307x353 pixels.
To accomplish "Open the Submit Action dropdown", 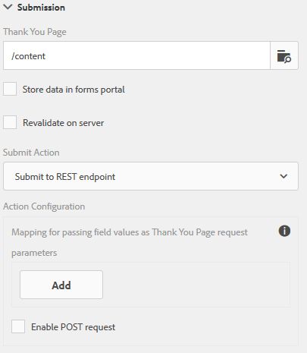I will click(x=151, y=176).
